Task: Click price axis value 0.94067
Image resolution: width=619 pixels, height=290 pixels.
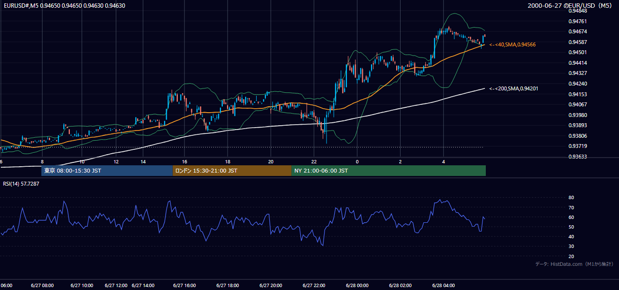Action: 577,105
